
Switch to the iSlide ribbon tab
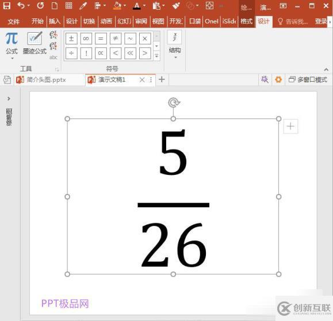pos(229,21)
